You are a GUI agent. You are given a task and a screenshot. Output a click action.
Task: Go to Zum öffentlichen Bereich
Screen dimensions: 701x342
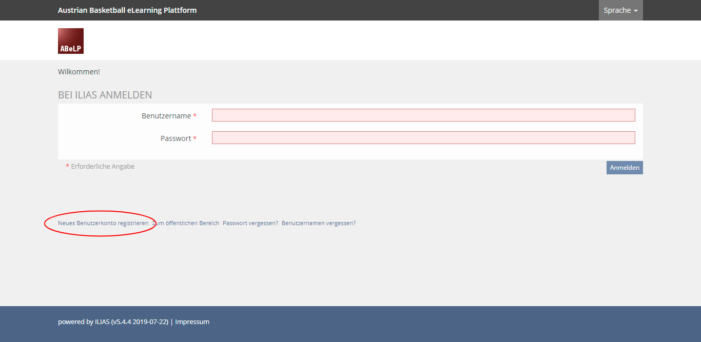click(x=186, y=224)
